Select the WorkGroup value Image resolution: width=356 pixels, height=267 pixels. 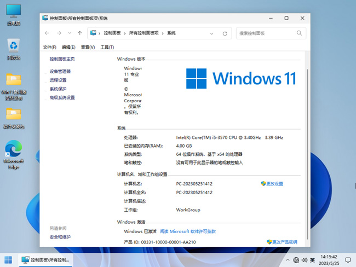point(188,210)
